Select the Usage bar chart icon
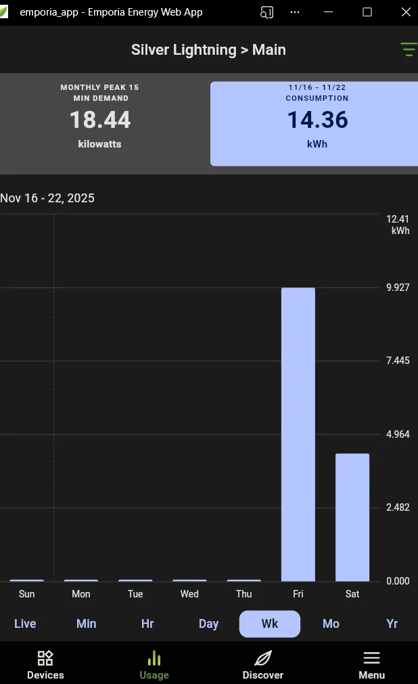The image size is (418, 684). [154, 658]
